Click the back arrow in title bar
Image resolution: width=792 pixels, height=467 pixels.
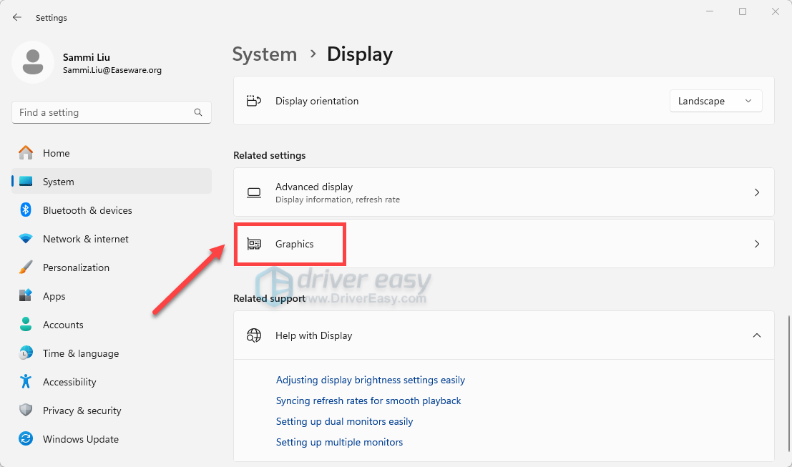(17, 17)
